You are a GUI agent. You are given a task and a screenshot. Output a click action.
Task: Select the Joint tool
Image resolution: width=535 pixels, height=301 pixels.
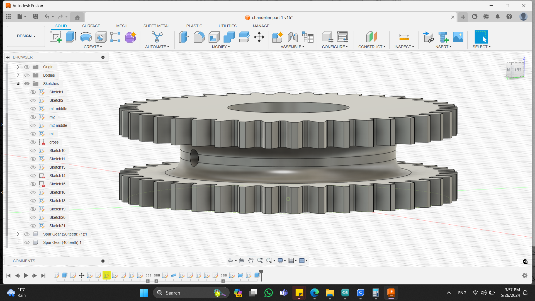(293, 37)
